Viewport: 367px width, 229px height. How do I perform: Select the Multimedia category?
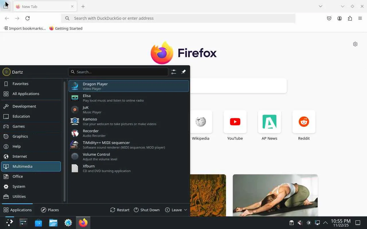[31, 166]
